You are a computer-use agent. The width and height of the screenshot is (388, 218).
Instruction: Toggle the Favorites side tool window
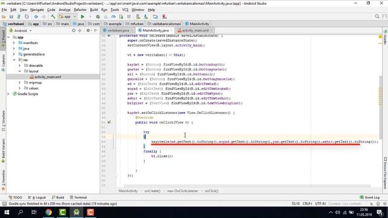3,180
